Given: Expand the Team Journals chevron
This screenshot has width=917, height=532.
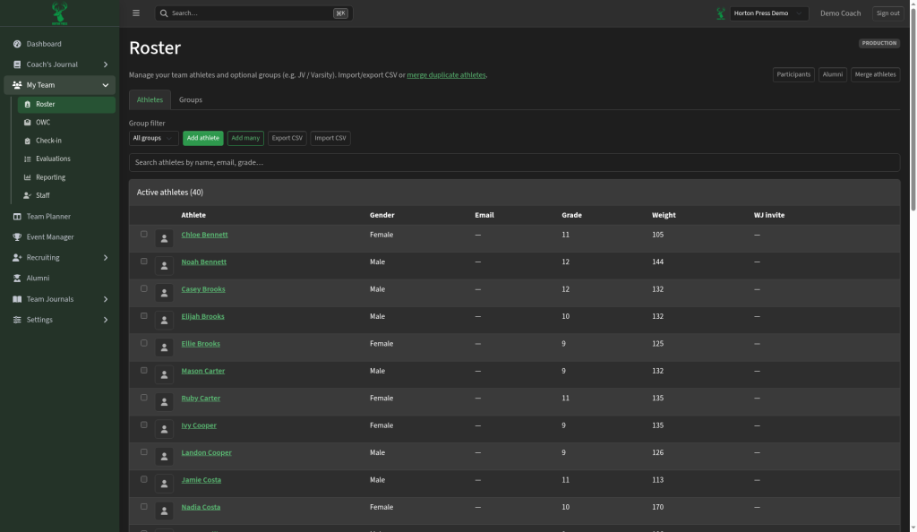Looking at the screenshot, I should (106, 299).
